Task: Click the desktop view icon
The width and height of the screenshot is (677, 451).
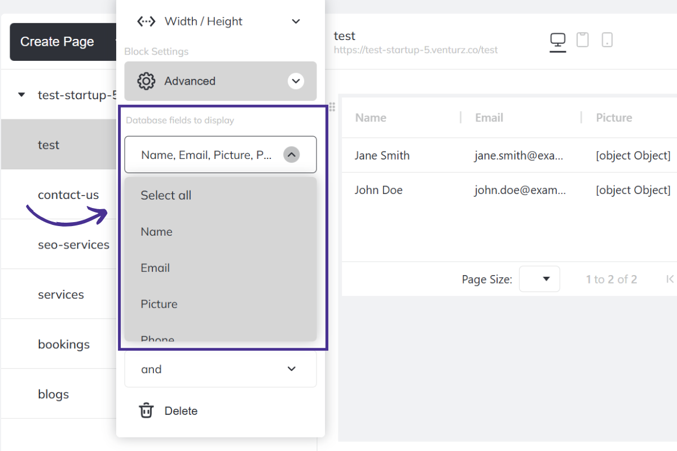Action: point(558,41)
